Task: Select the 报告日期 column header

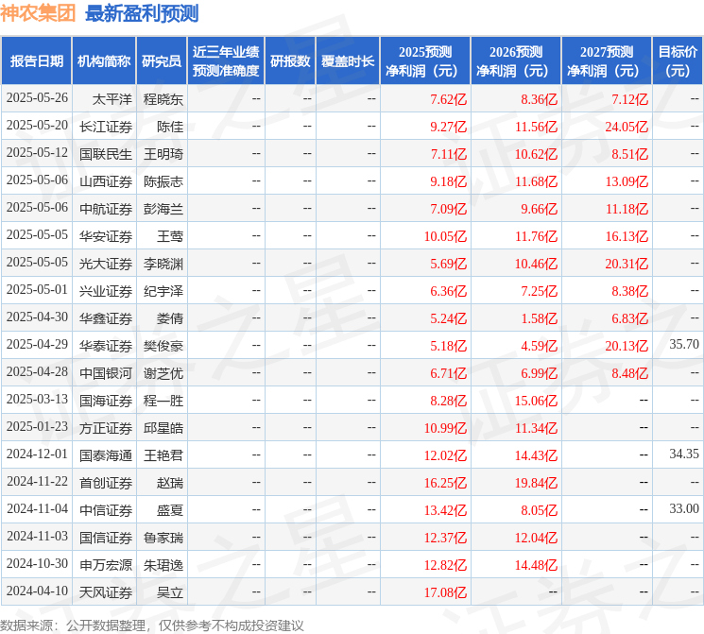Action: (36, 61)
